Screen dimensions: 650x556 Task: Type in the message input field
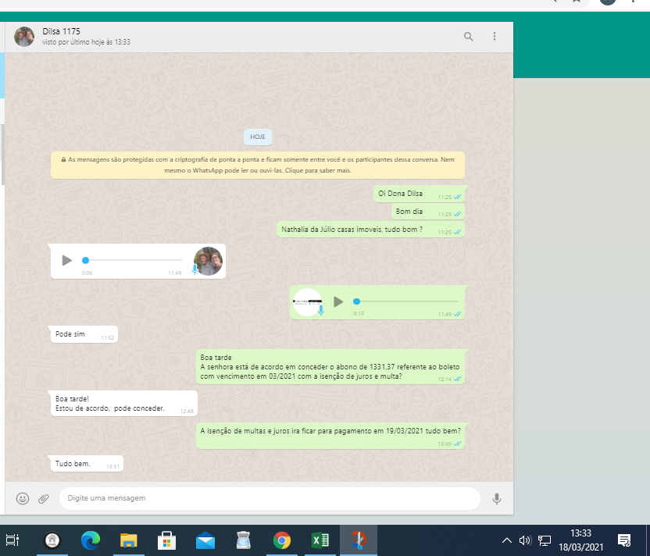[270, 498]
